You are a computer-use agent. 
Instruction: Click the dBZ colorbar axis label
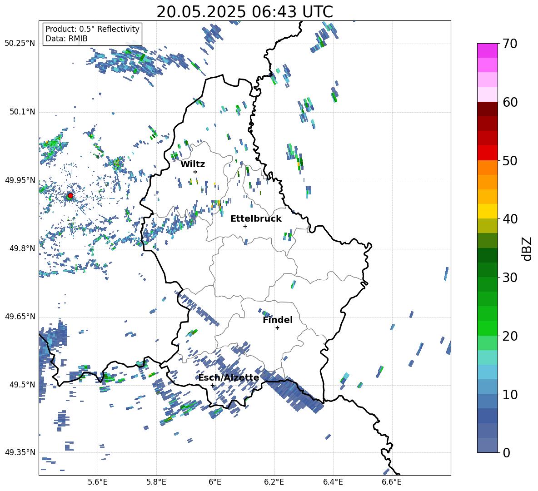point(528,248)
